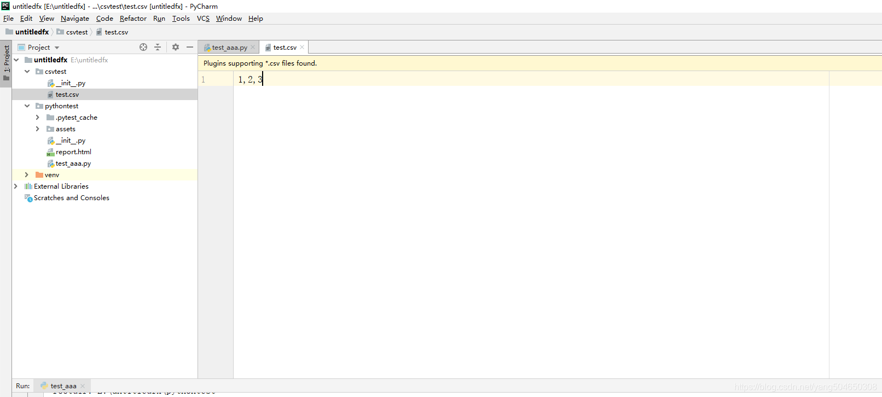Screen dimensions: 882x397
Task: Click untitledfx in the breadcrumb bar
Action: click(32, 32)
